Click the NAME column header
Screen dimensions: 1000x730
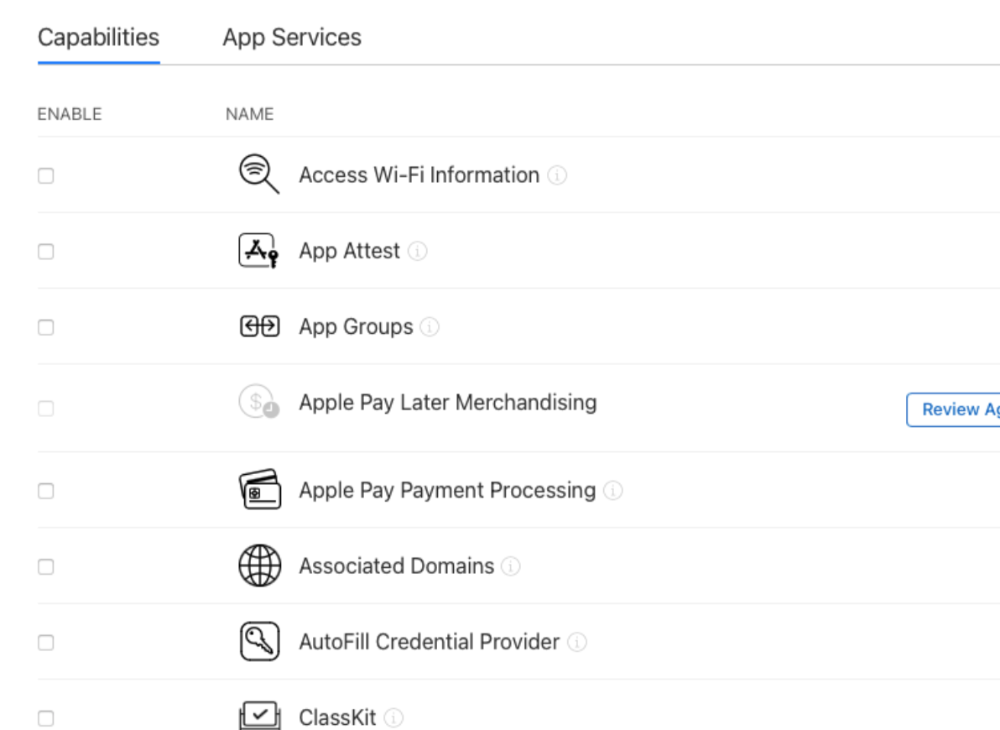tap(250, 114)
